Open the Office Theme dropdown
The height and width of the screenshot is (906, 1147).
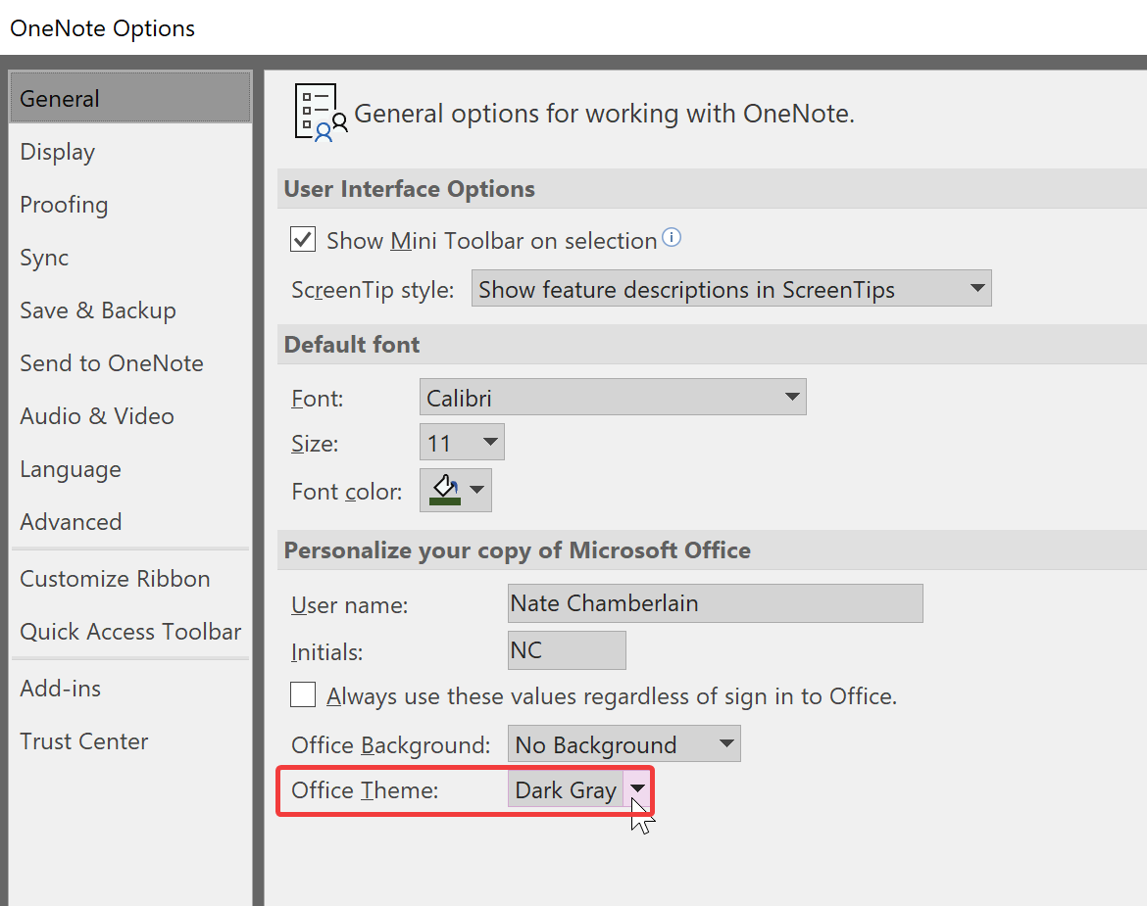point(579,789)
